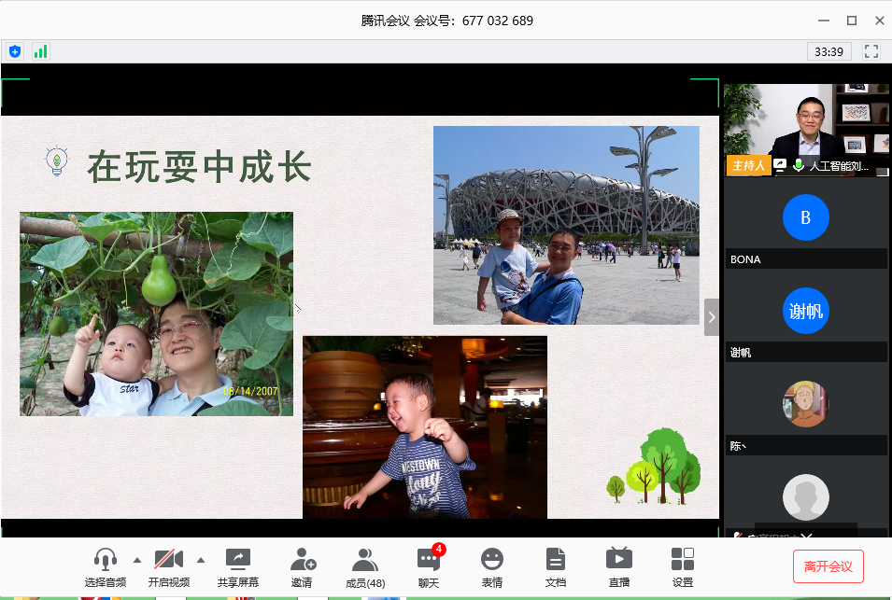This screenshot has width=892, height=600.
Task: Expand video options arrow beside 开启视频
Action: pos(201,560)
